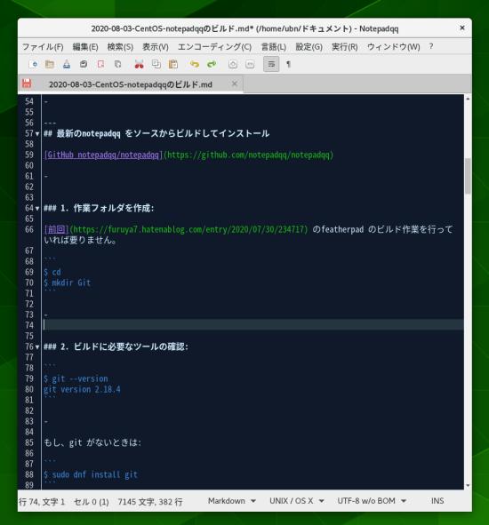This screenshot has height=525, width=489.
Task: Save the current document icon
Action: click(67, 64)
